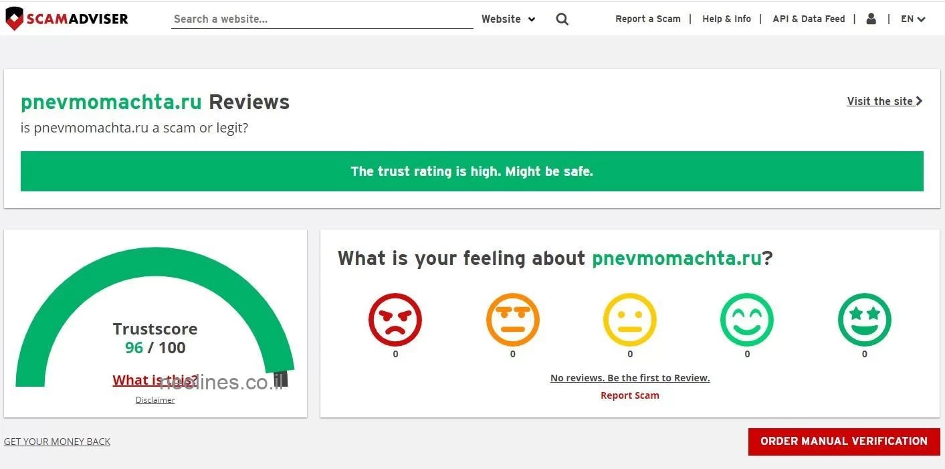Click No reviews. Be the first to Review

pyautogui.click(x=630, y=378)
